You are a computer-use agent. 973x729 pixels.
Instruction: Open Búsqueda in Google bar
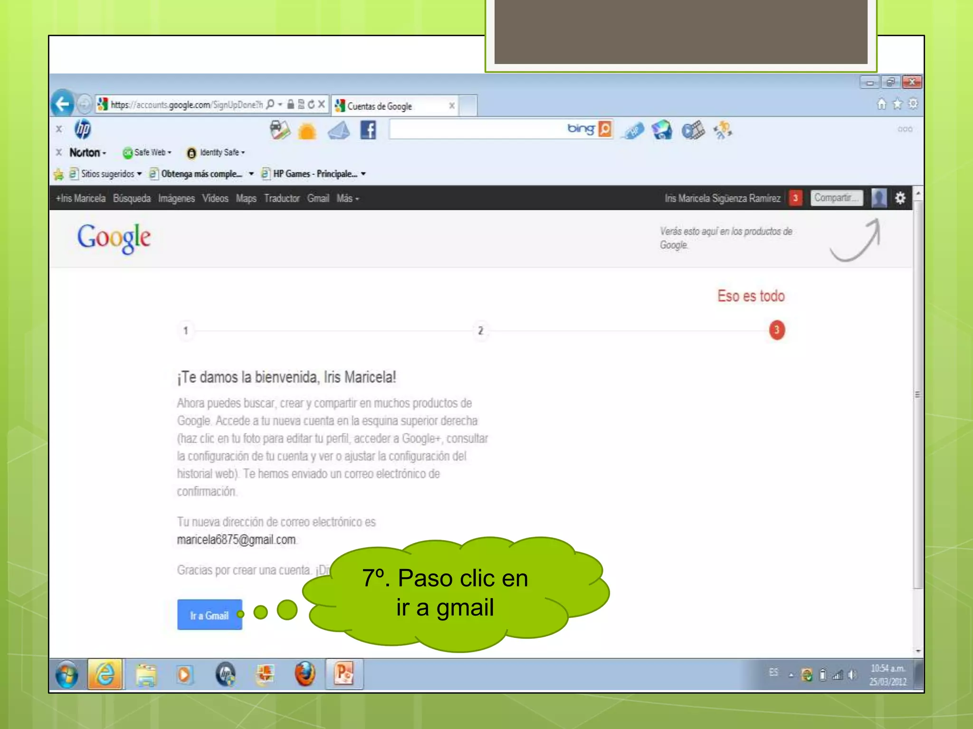click(132, 198)
